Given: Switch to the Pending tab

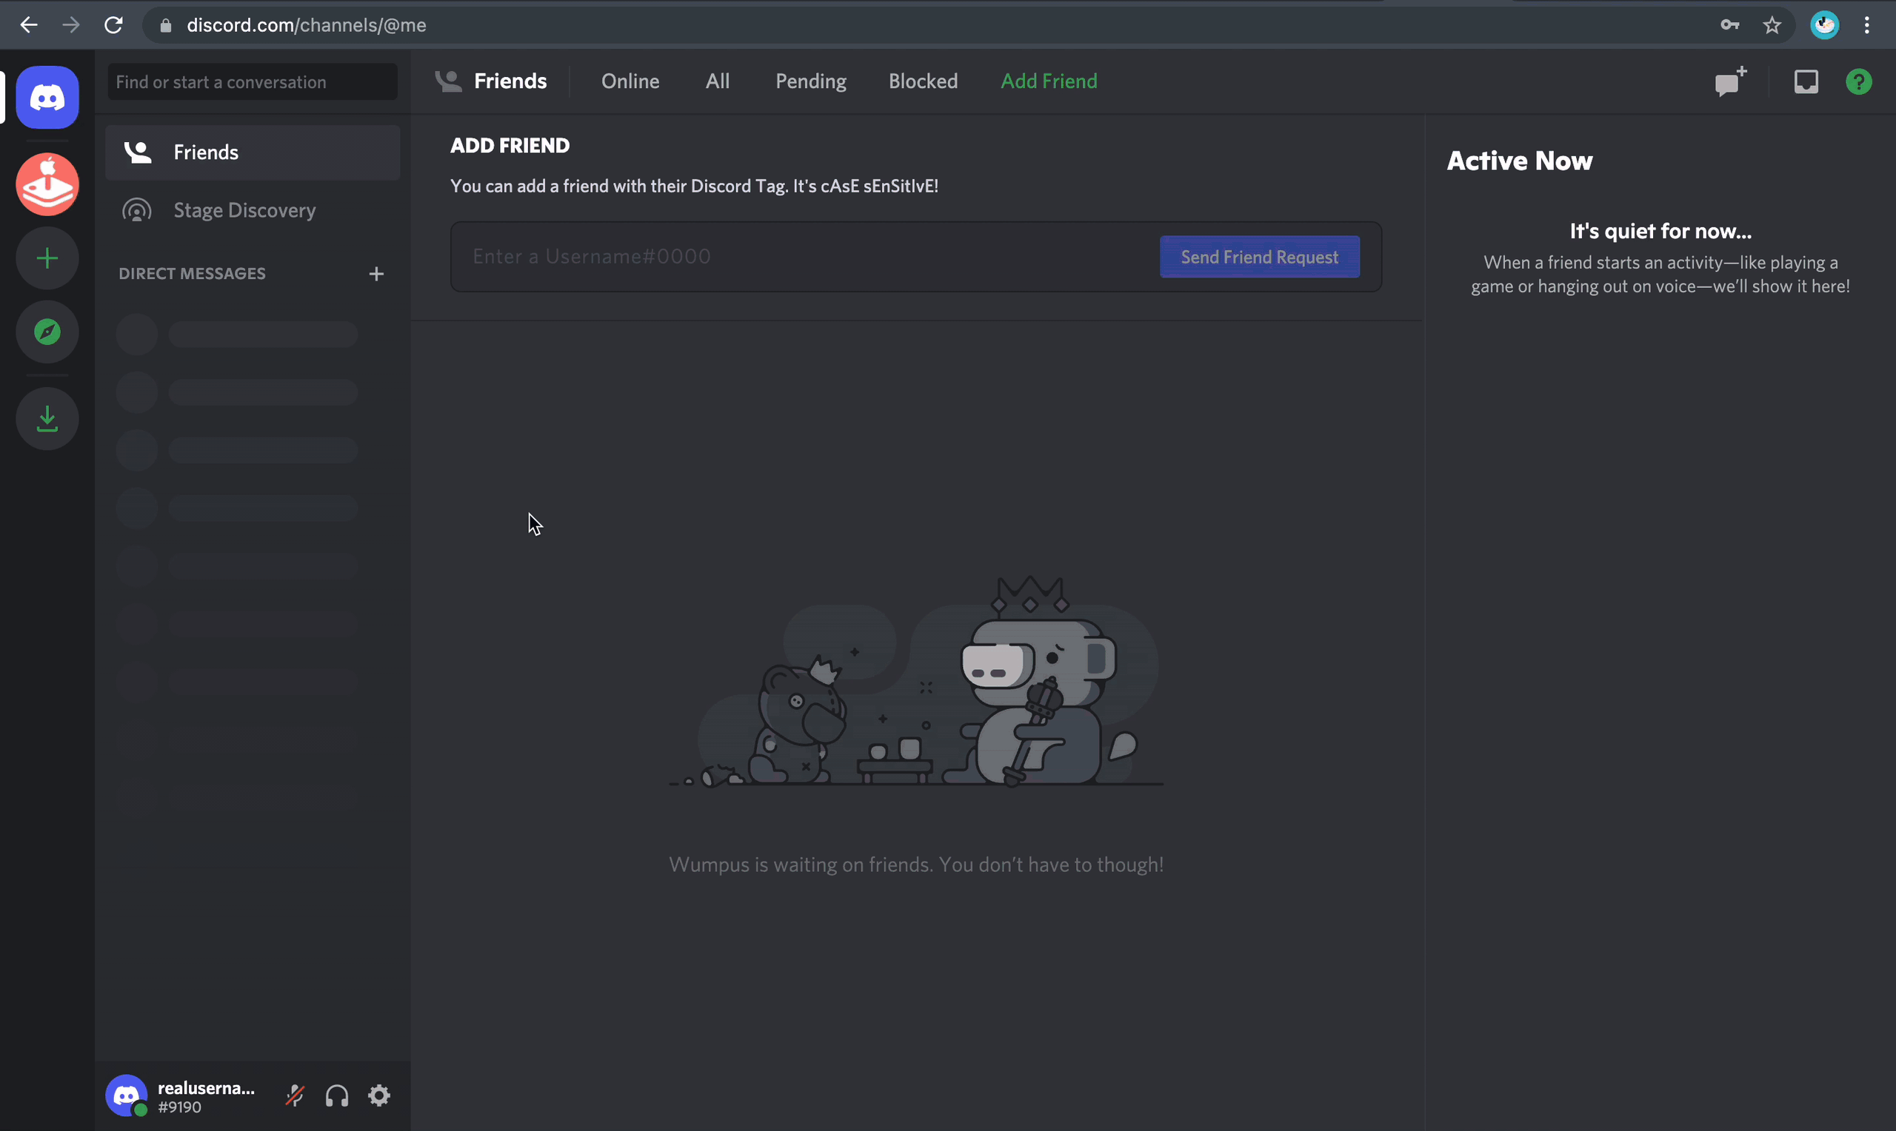Looking at the screenshot, I should tap(811, 81).
